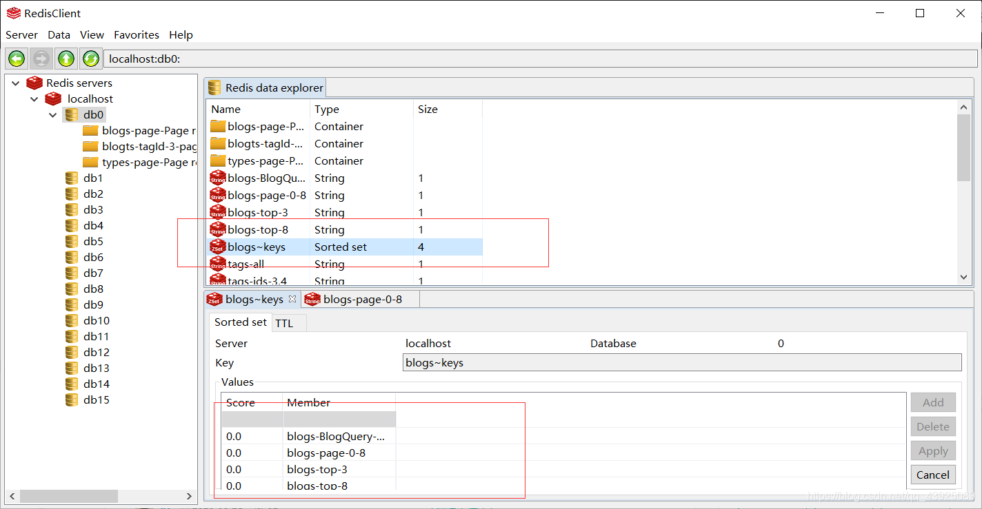The width and height of the screenshot is (982, 509).
Task: Open the Server menu
Action: pyautogui.click(x=22, y=35)
